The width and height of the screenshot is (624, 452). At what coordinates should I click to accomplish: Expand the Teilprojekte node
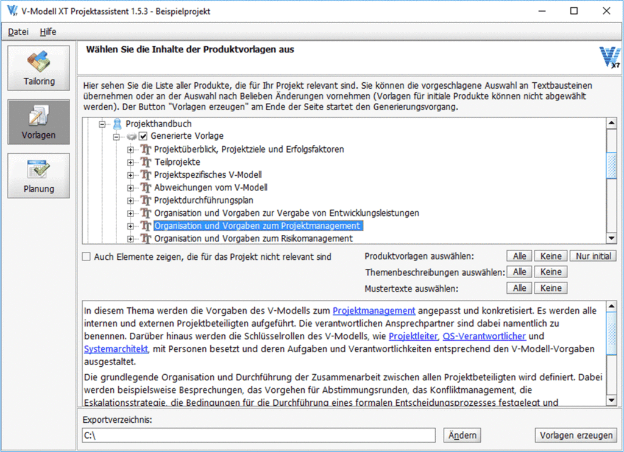130,162
